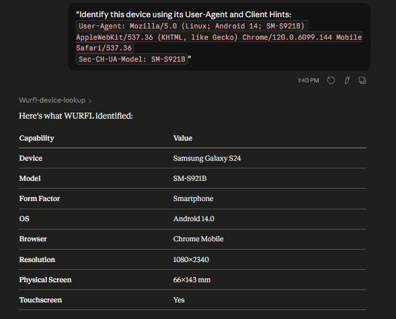Click the 'Model' row label
Viewport: 396px width, 319px height.
(30, 178)
